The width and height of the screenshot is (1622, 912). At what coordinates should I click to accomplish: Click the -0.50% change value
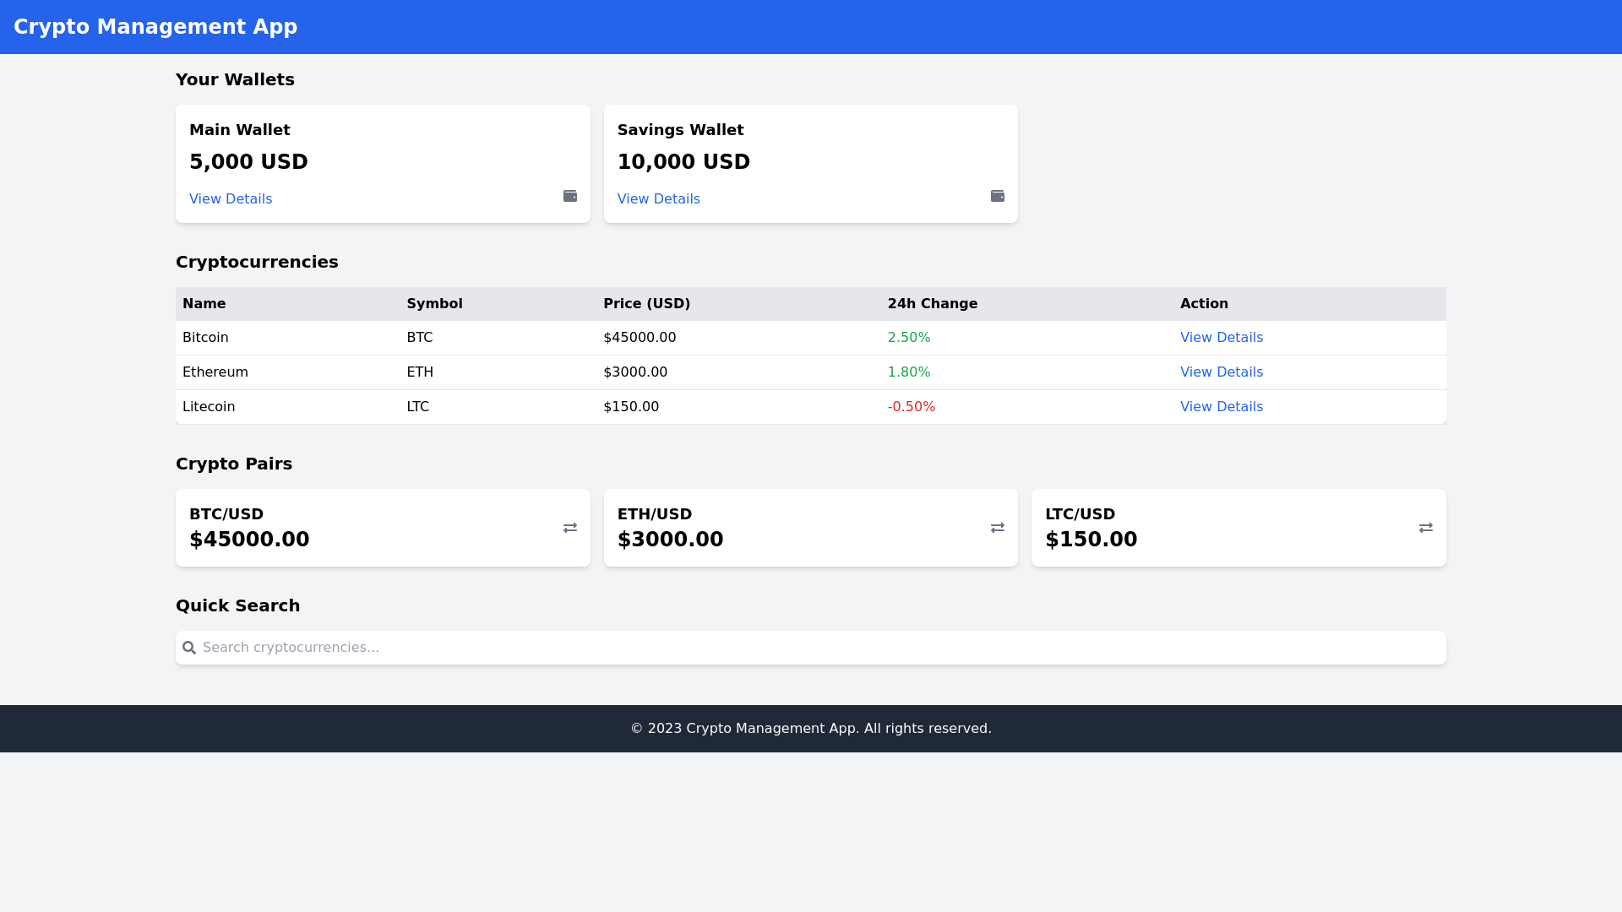[x=912, y=407]
